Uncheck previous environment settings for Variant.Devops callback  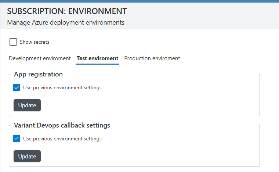17,139
